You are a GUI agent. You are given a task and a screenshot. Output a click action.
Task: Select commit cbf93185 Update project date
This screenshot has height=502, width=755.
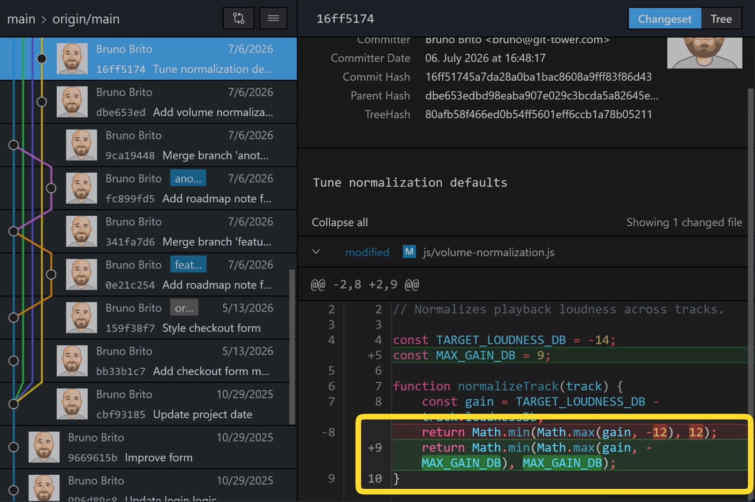pyautogui.click(x=148, y=404)
